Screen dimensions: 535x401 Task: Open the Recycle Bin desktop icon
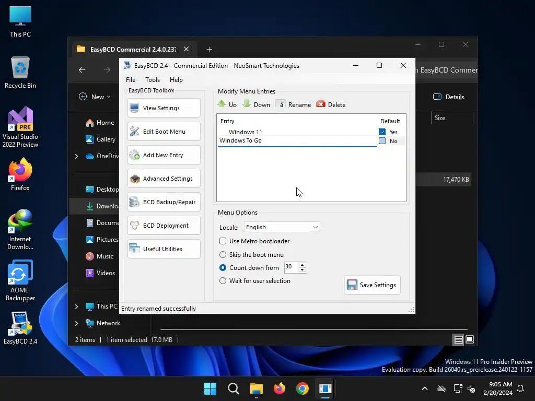click(20, 72)
